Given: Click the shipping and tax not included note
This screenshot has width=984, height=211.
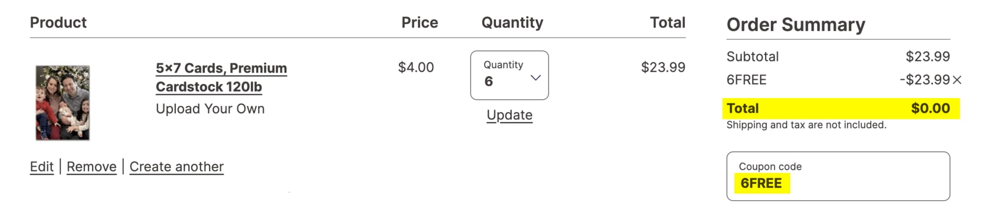Looking at the screenshot, I should pos(806,125).
